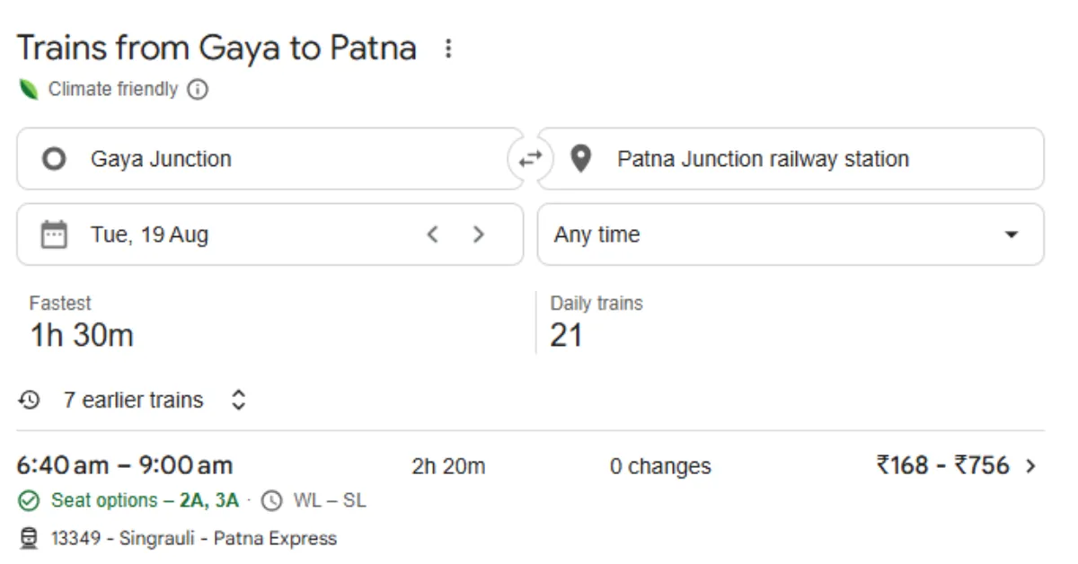The height and width of the screenshot is (564, 1078).
Task: Swap origin and destination stations
Action: (530, 159)
